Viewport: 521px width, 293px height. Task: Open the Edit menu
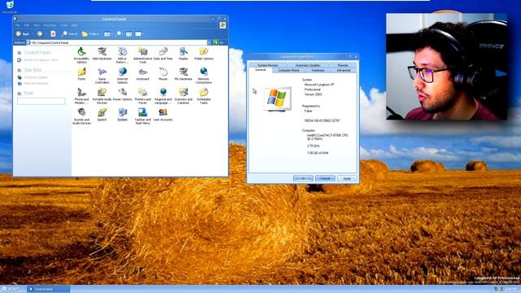point(26,25)
